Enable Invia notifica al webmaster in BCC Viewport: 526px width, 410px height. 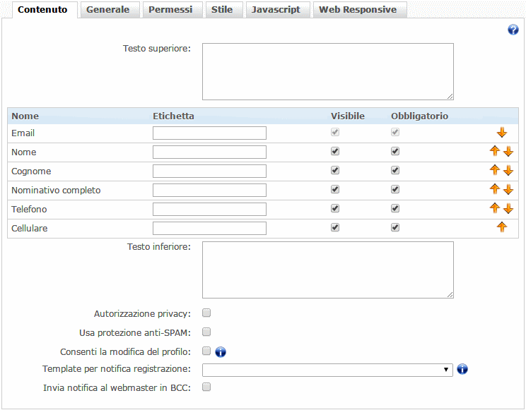[206, 387]
